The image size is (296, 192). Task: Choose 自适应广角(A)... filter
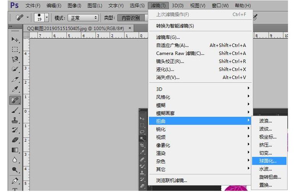[x=201, y=45]
